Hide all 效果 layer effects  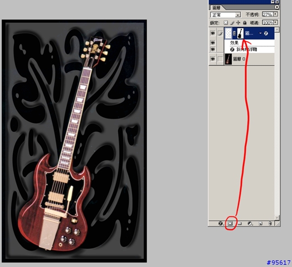pos(213,43)
